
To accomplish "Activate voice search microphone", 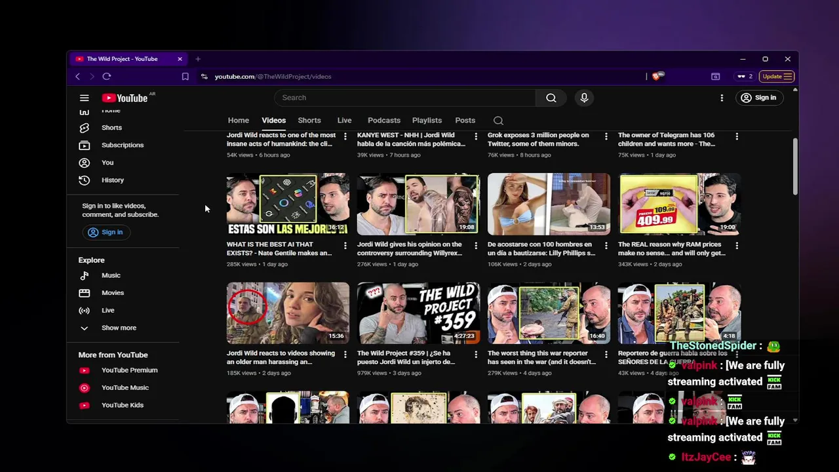I will 584,98.
